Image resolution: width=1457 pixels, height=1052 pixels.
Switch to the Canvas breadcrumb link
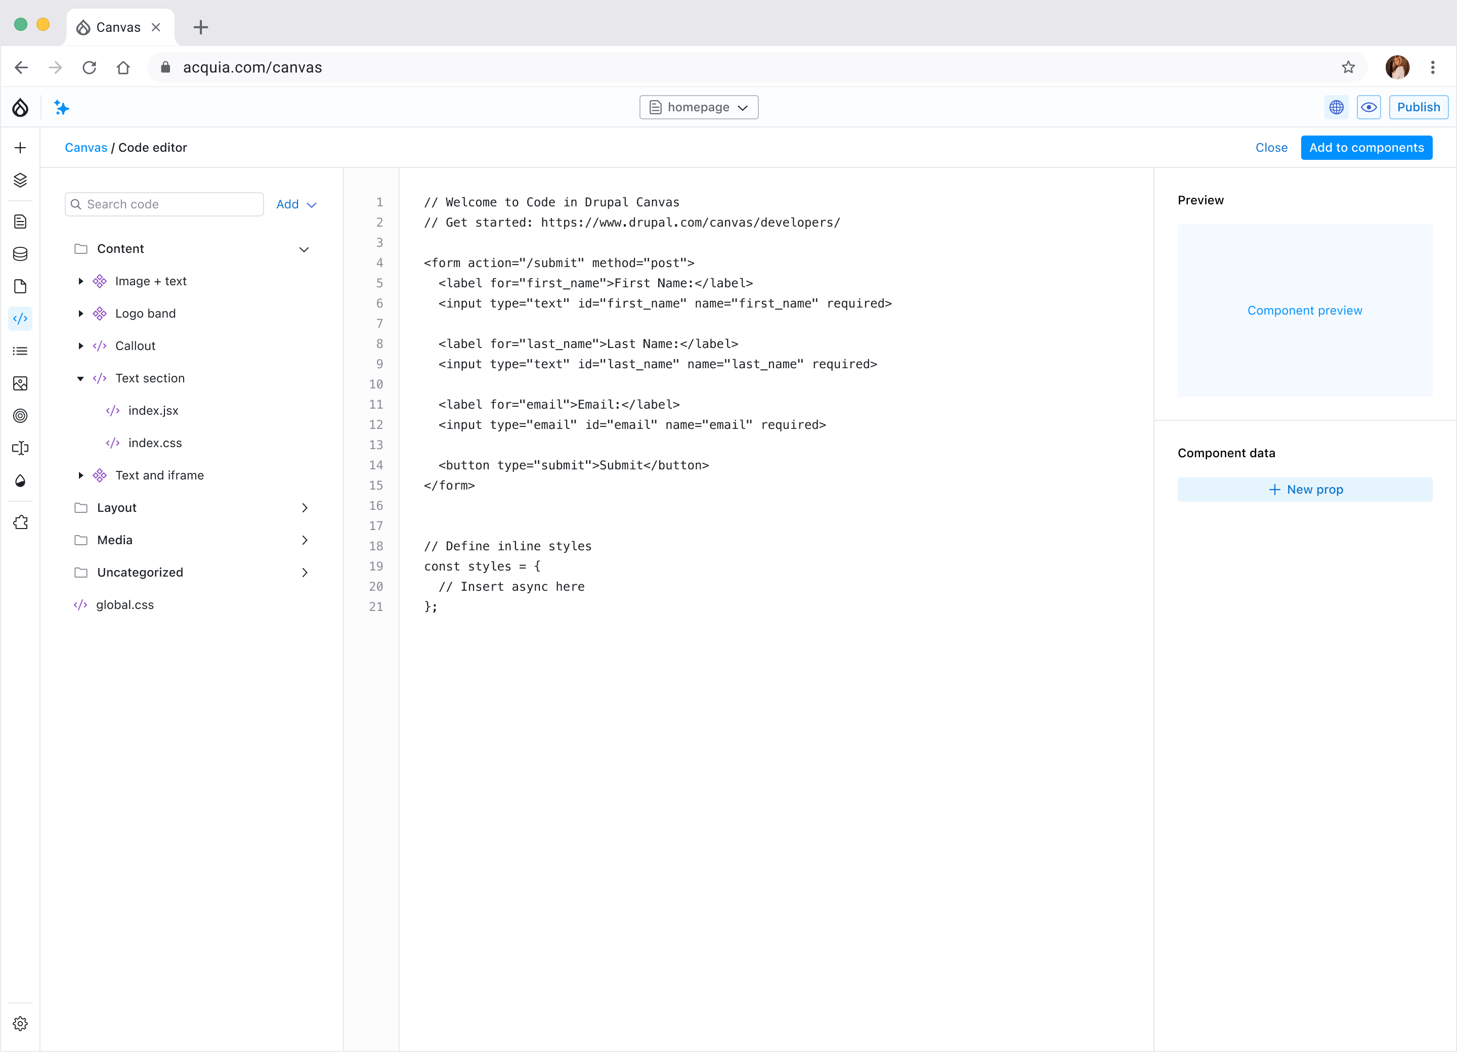pyautogui.click(x=85, y=147)
